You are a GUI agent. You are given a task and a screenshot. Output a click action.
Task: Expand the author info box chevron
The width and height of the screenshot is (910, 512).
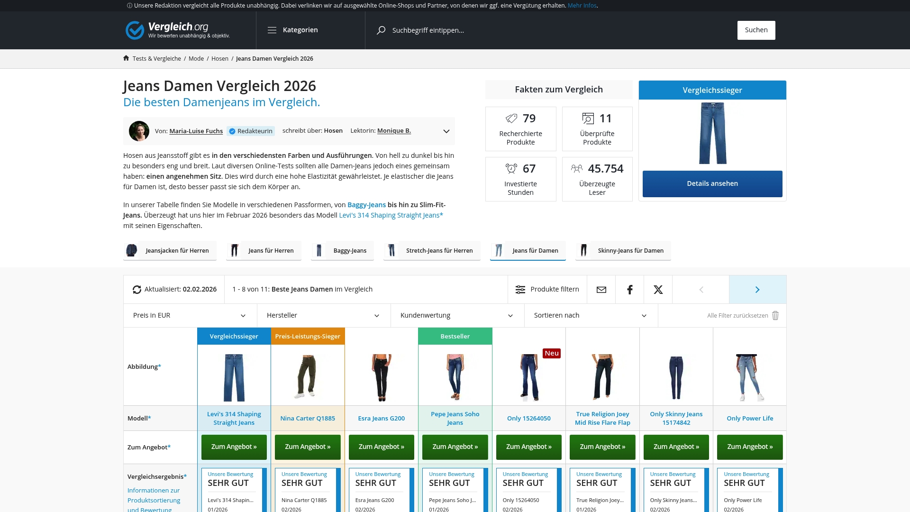[446, 131]
